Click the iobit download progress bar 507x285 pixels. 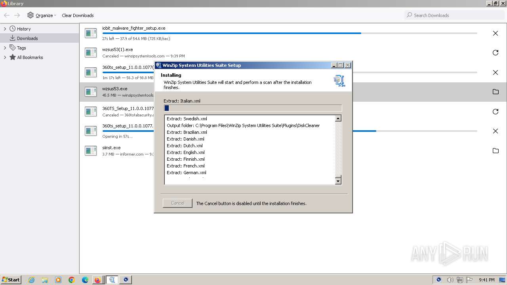(x=290, y=33)
